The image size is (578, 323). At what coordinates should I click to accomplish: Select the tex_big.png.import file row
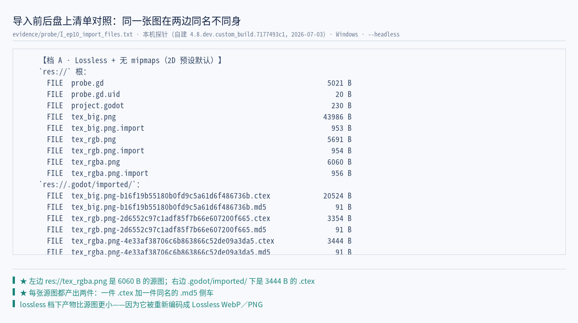tap(199, 128)
